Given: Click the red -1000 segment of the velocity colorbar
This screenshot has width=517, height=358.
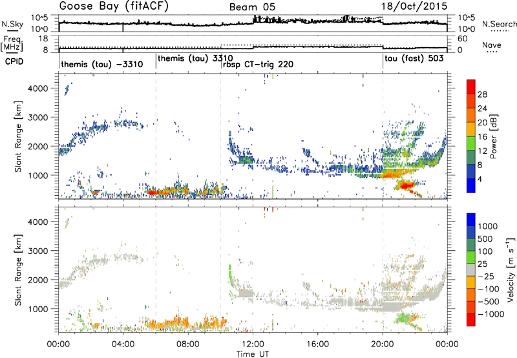Looking at the screenshot, I should coord(471,320).
